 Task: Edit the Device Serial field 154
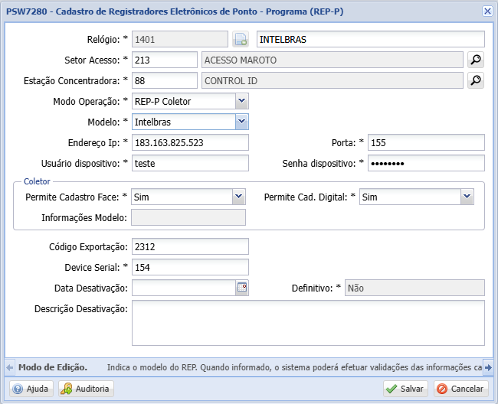point(190,267)
